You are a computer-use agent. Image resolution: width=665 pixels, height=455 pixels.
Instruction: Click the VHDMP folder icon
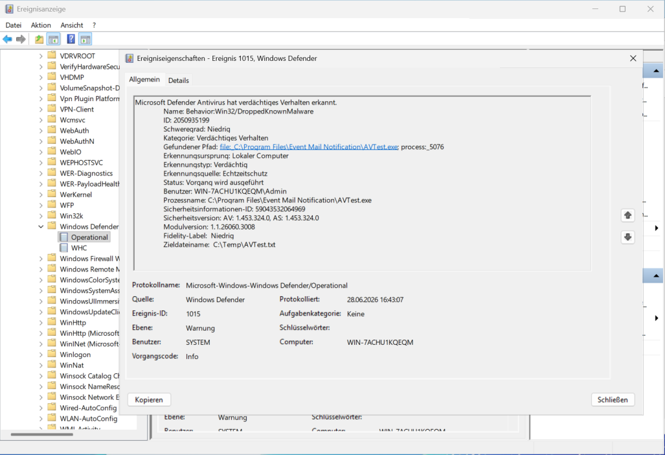[x=52, y=76]
